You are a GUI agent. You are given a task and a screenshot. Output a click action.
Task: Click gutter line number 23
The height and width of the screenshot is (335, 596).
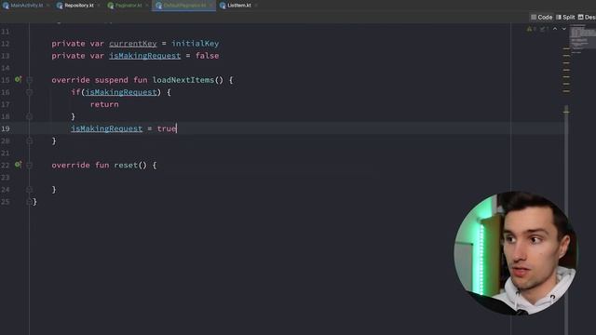click(x=5, y=178)
